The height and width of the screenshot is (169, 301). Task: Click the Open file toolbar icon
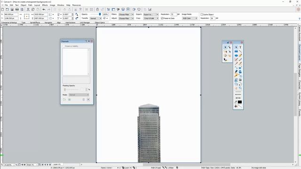(8, 9)
